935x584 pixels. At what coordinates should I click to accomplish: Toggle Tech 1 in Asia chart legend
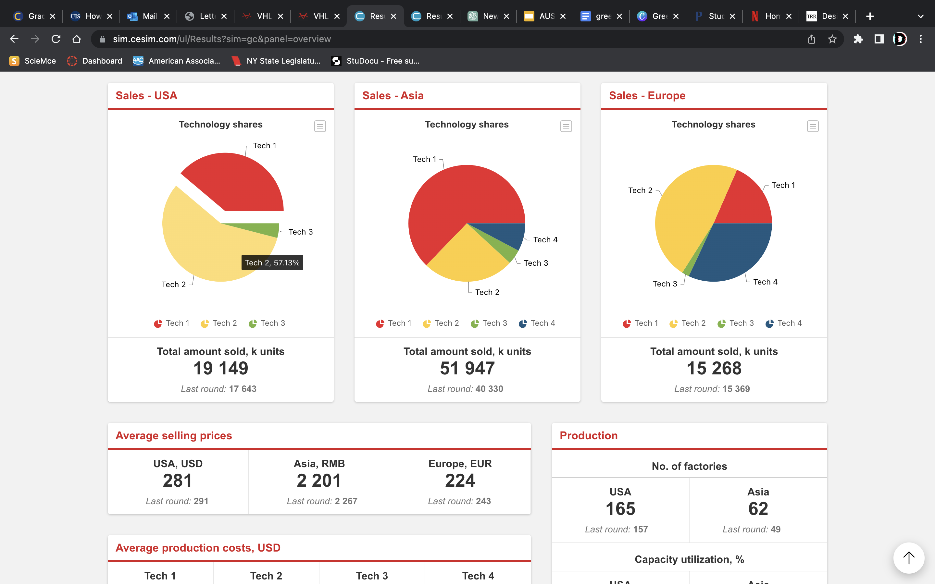point(394,323)
